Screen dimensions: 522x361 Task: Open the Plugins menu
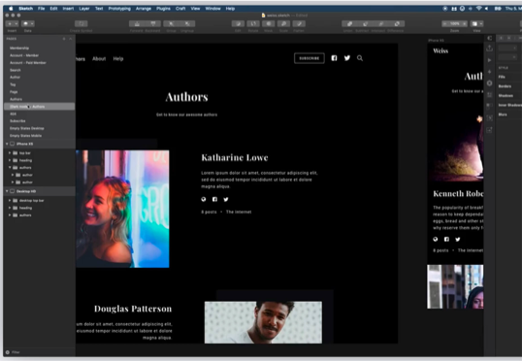(163, 9)
